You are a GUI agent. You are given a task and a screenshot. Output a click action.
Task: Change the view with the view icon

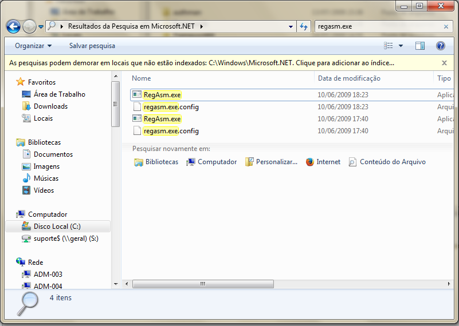(389, 46)
